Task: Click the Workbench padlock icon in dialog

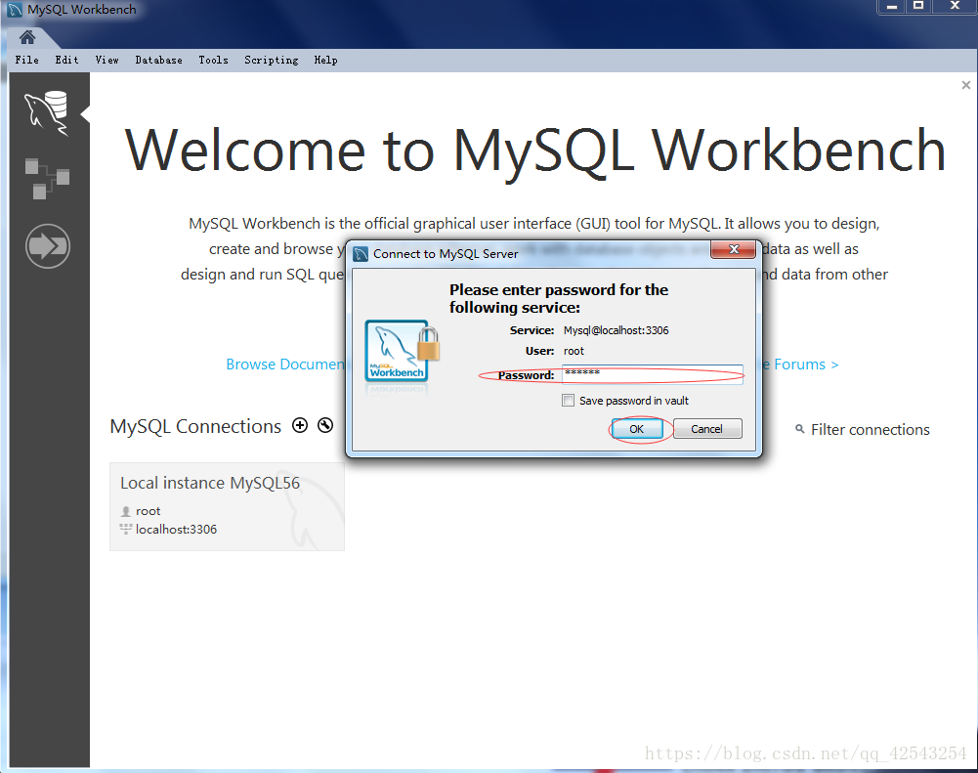Action: pos(402,351)
